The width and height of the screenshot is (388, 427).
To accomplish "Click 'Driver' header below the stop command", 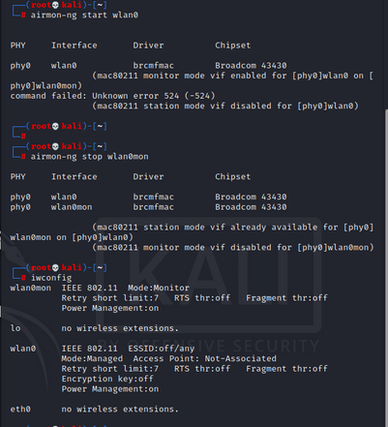I will 148,177.
